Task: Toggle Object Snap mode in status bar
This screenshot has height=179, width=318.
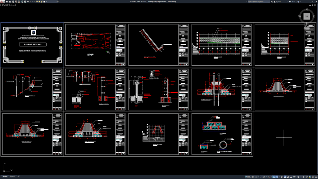Action: pyautogui.click(x=277, y=177)
